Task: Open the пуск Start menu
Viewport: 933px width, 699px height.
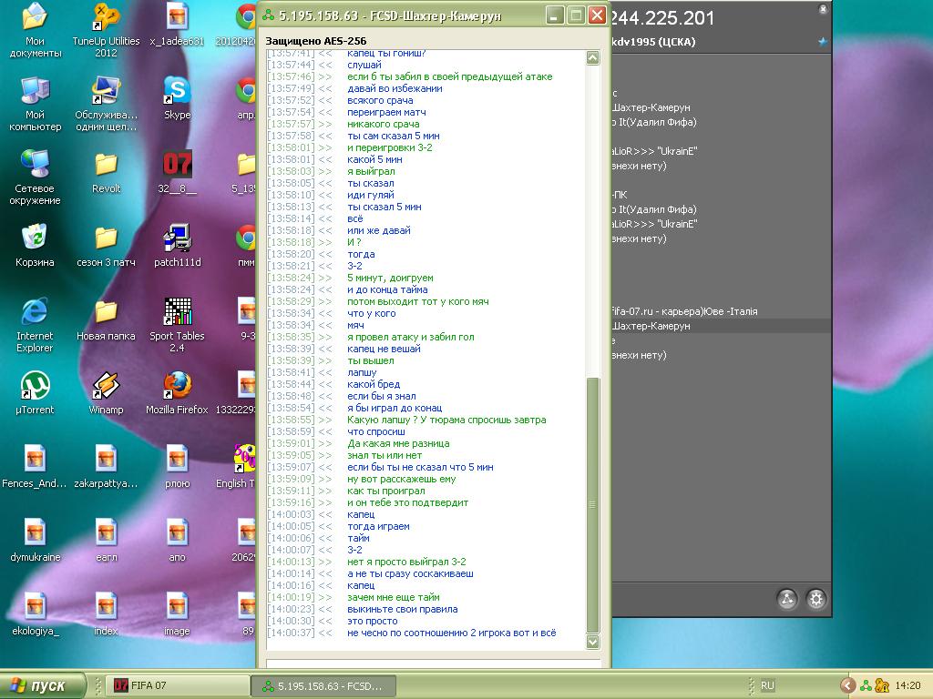Action: tap(42, 685)
